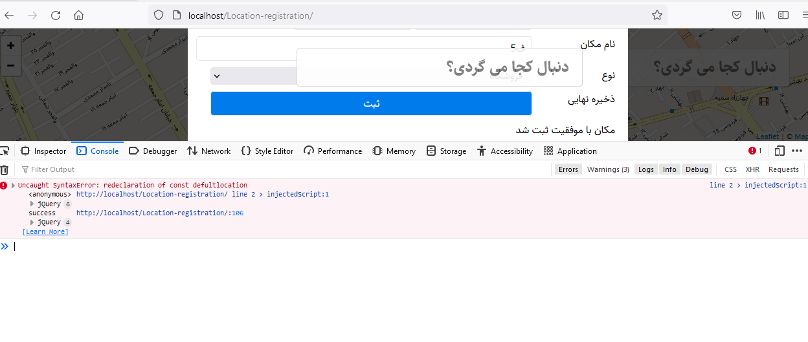Reload the current page
Image resolution: width=808 pixels, height=342 pixels.
(x=56, y=15)
